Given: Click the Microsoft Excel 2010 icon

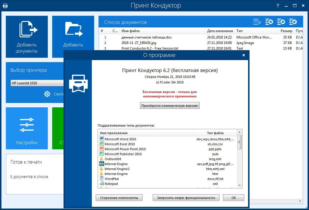Looking at the screenshot, I should point(101,144).
